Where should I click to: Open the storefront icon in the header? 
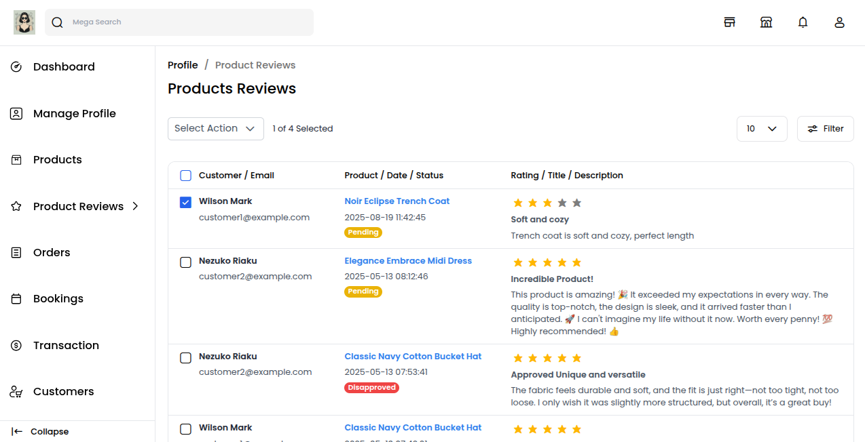click(x=766, y=22)
